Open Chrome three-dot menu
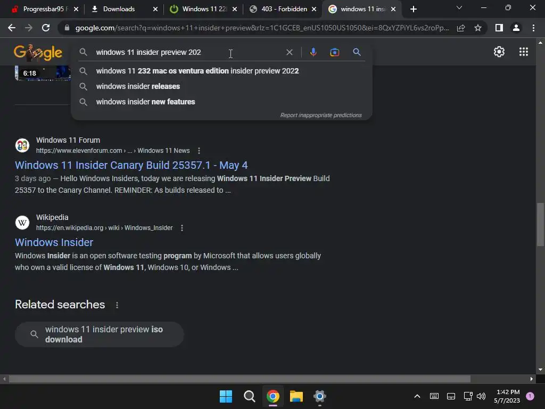Viewport: 545px width, 409px height. pos(533,28)
